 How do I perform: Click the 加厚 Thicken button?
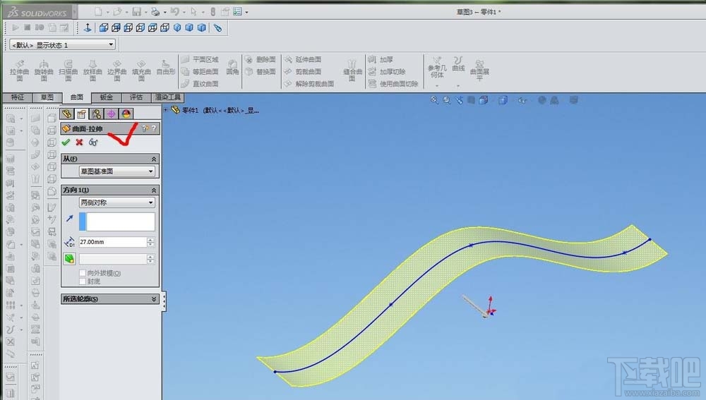click(381, 59)
